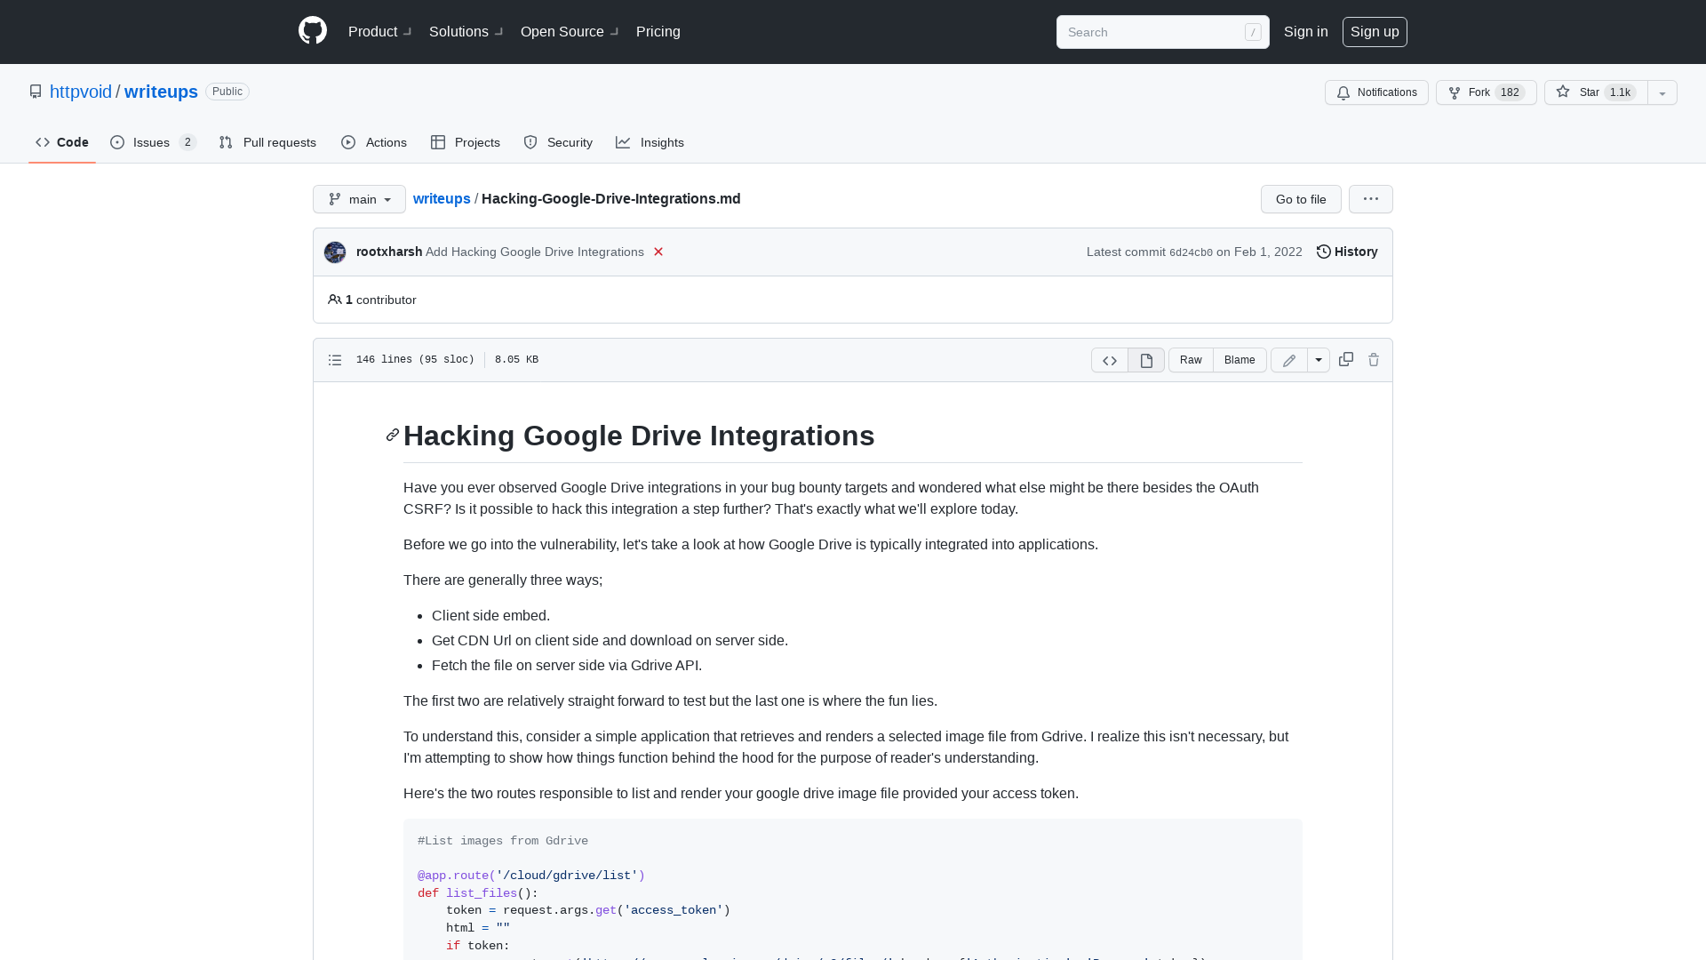Click the 8.05 KB file size

point(516,360)
